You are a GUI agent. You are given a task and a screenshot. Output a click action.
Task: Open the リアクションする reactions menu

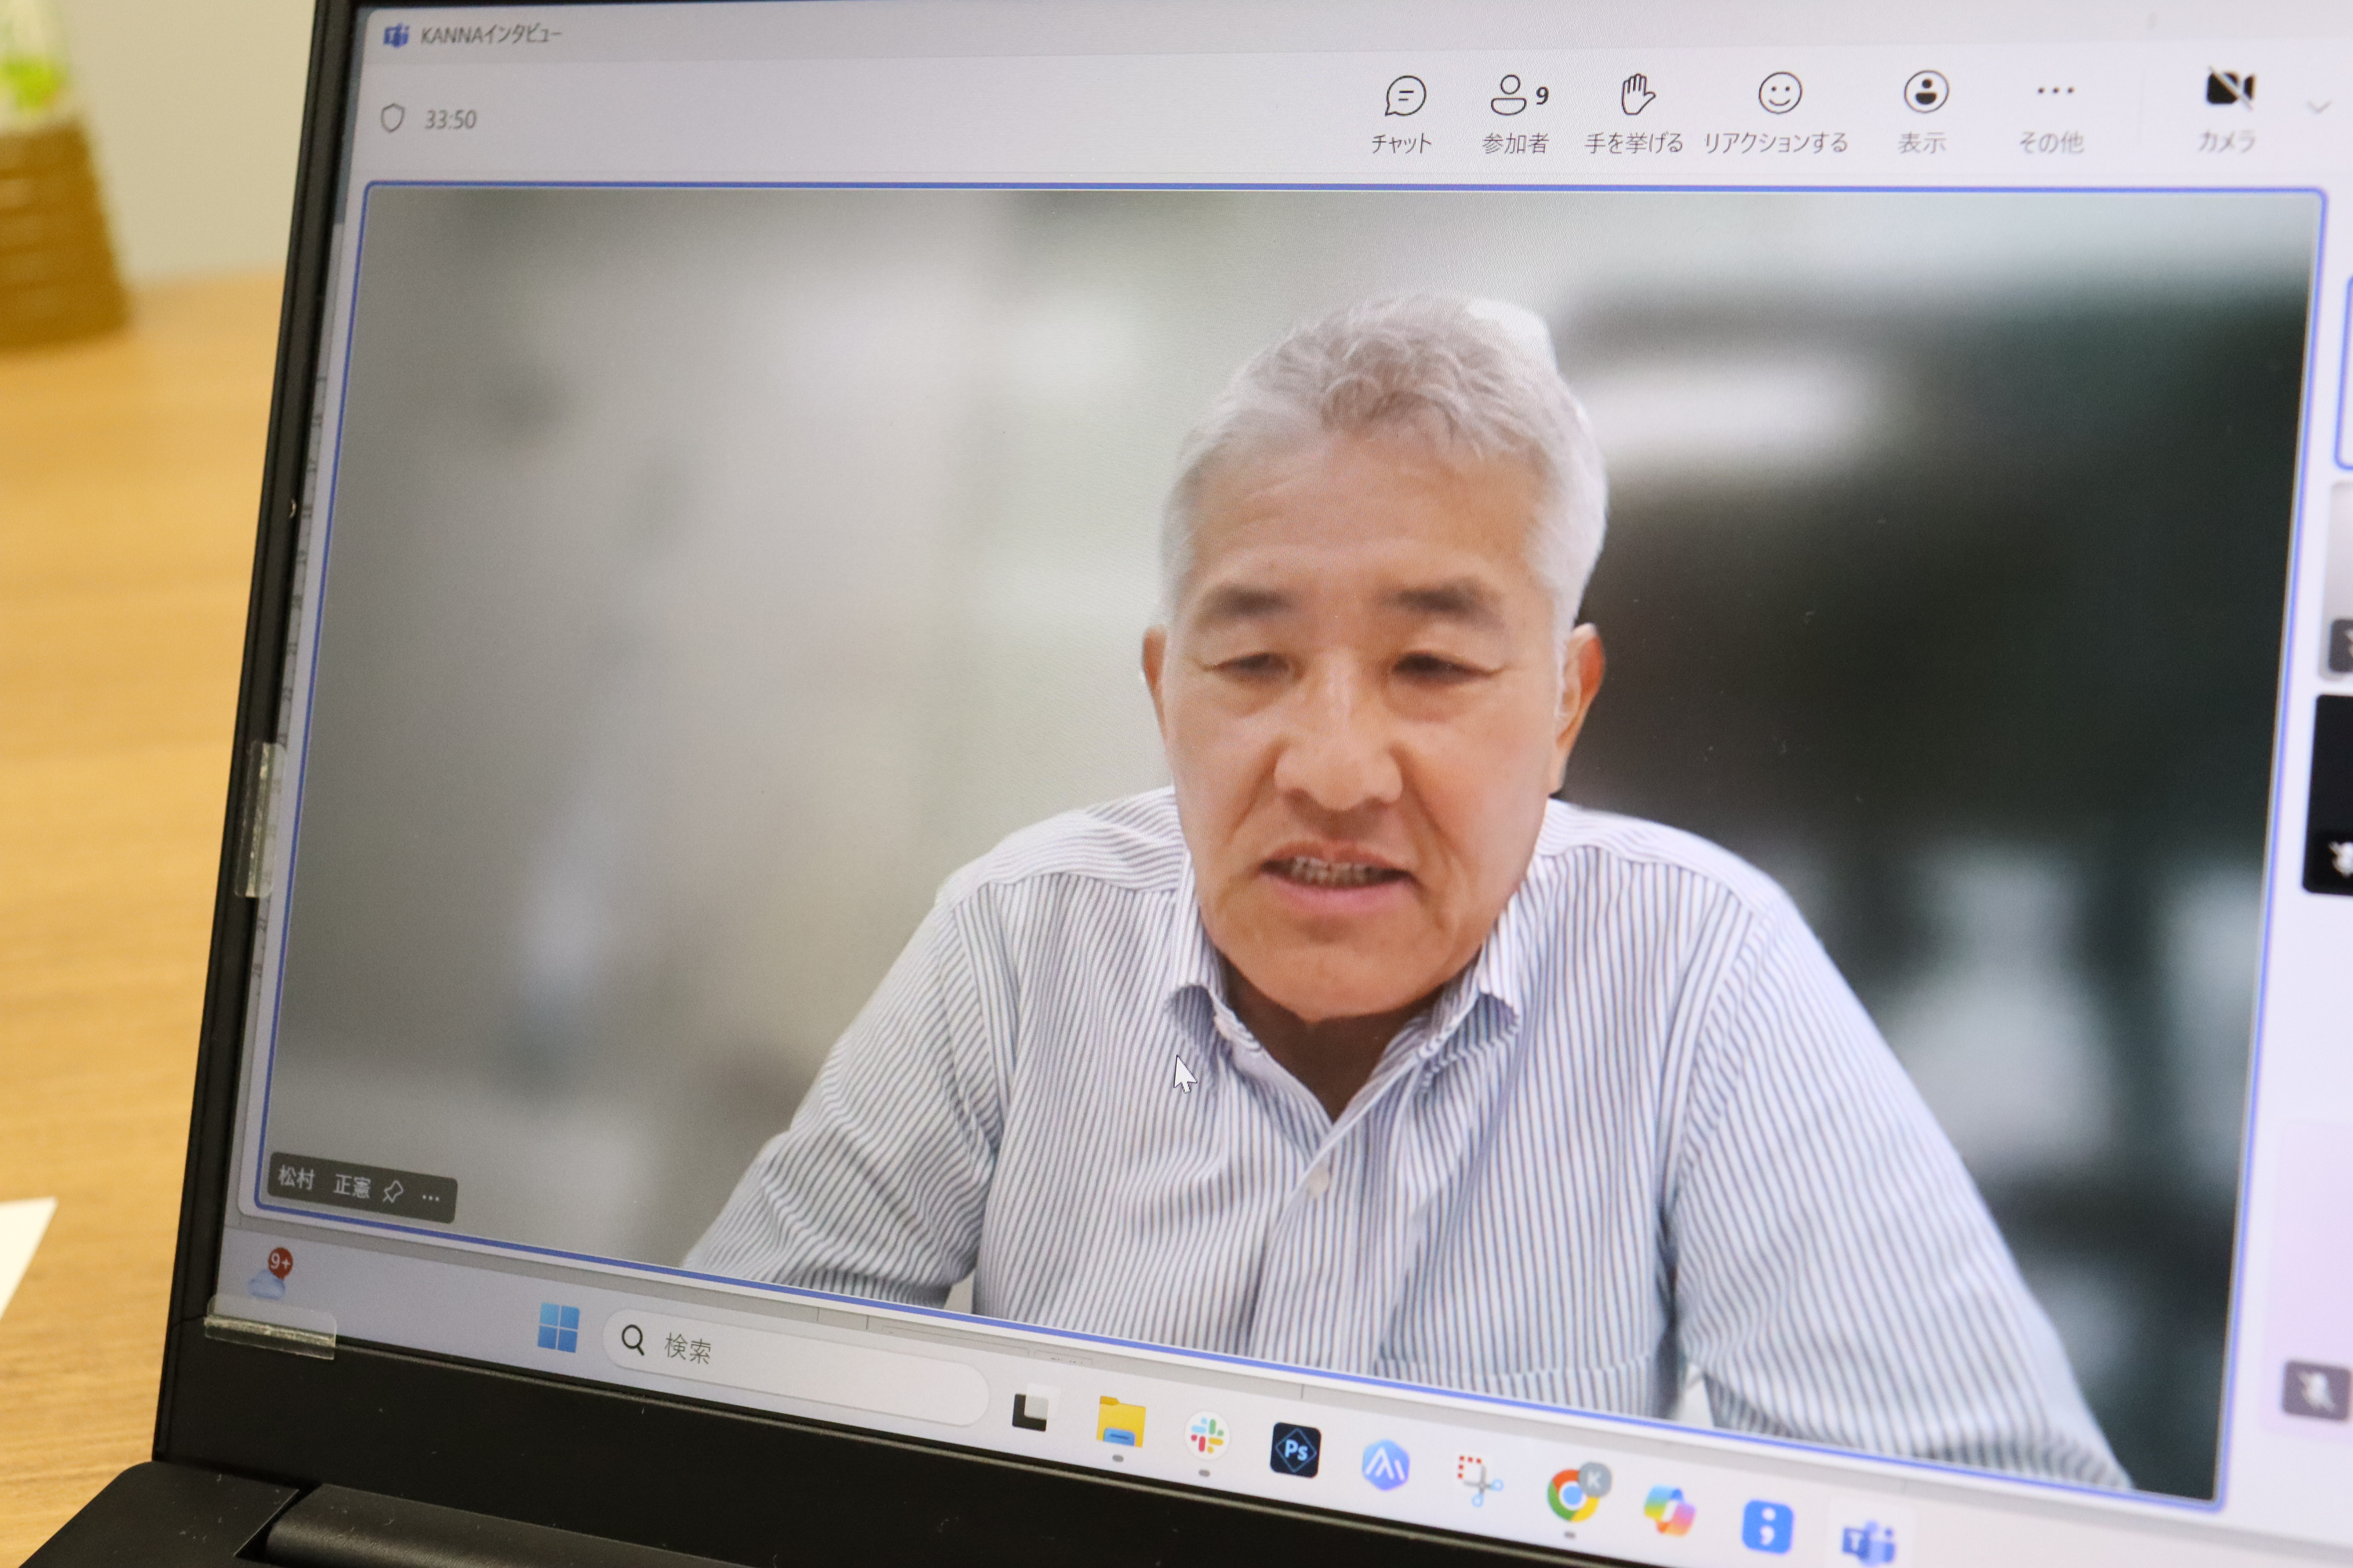click(1777, 114)
